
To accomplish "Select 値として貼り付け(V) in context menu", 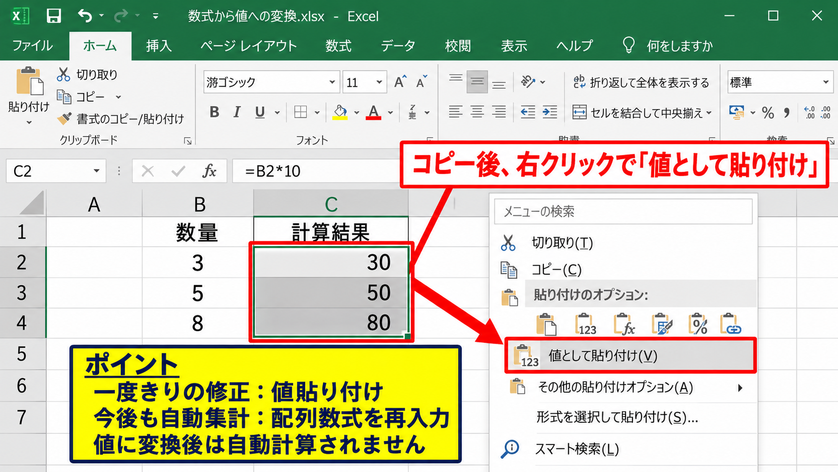I will pos(631,356).
